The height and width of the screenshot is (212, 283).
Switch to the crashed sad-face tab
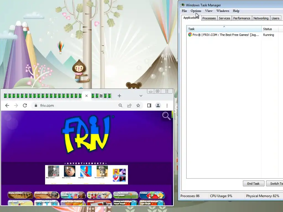101,96
